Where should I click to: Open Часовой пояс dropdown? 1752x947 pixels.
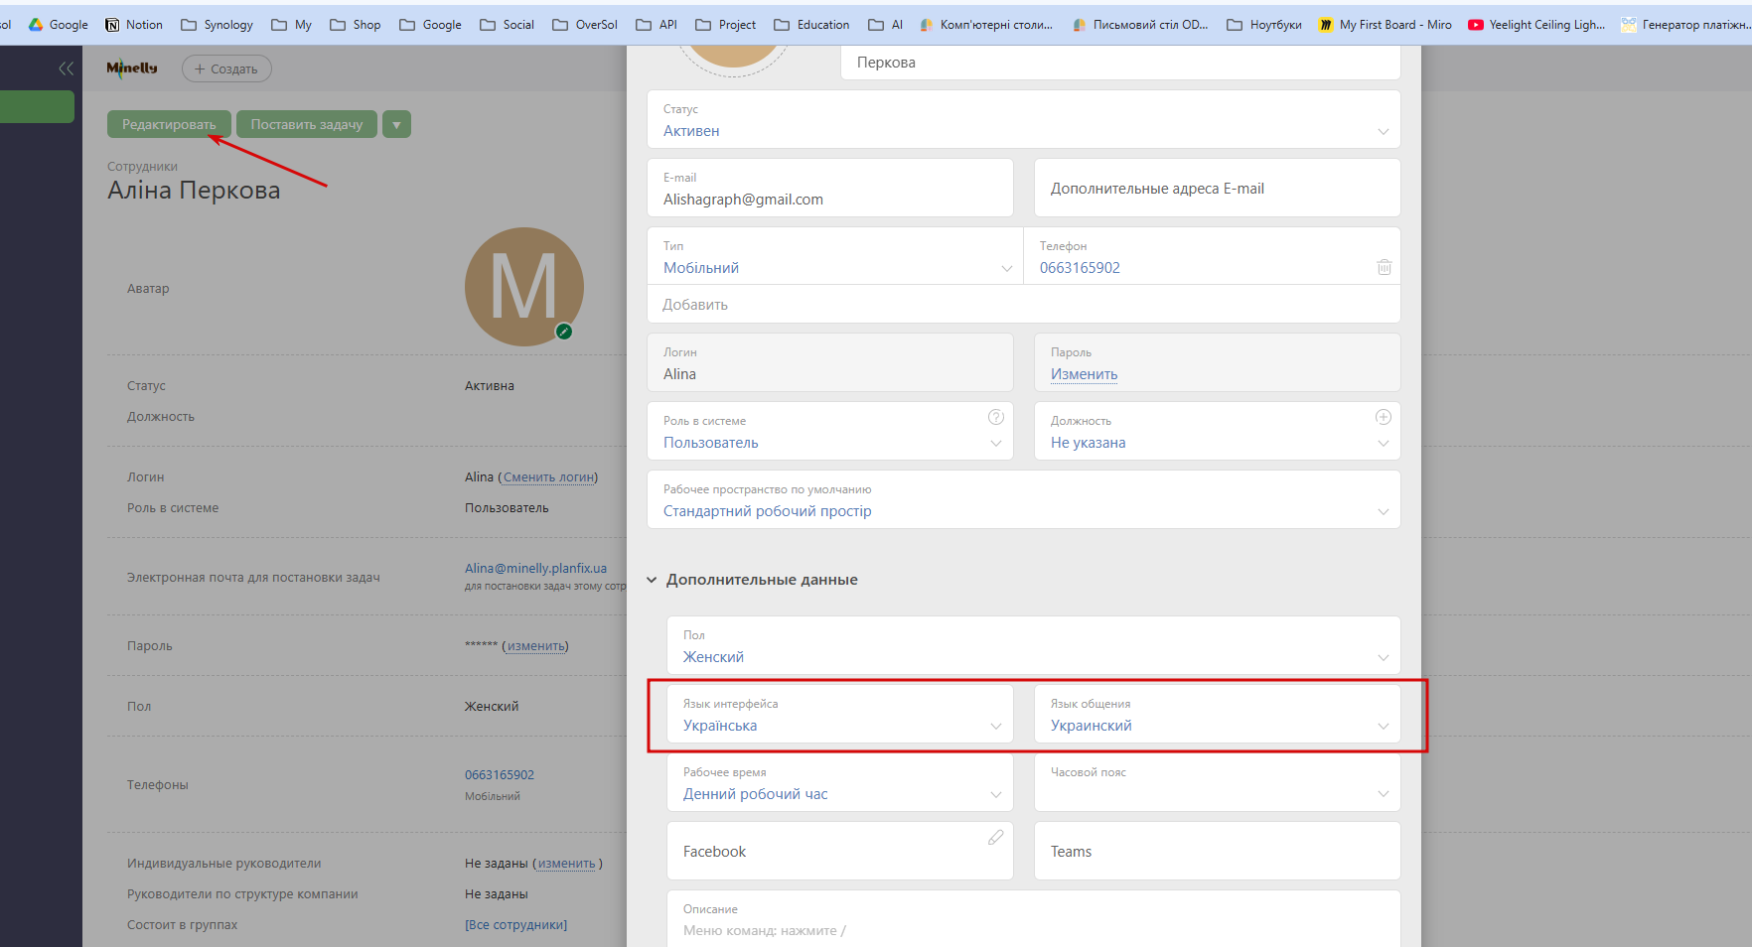[x=1218, y=782]
